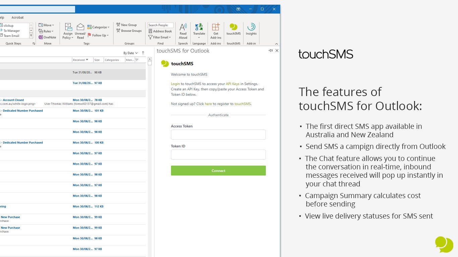This screenshot has height=257, width=458.
Task: Select the Team Email quick step
Action: tap(11, 36)
